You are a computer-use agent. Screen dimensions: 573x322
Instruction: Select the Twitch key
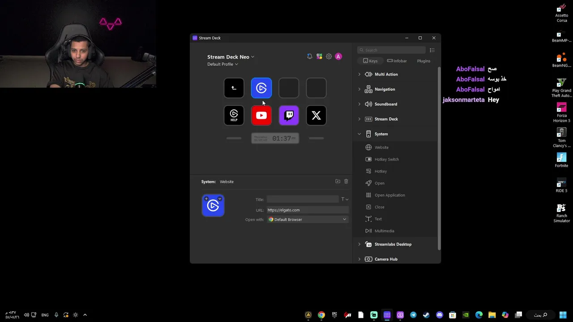click(x=289, y=115)
